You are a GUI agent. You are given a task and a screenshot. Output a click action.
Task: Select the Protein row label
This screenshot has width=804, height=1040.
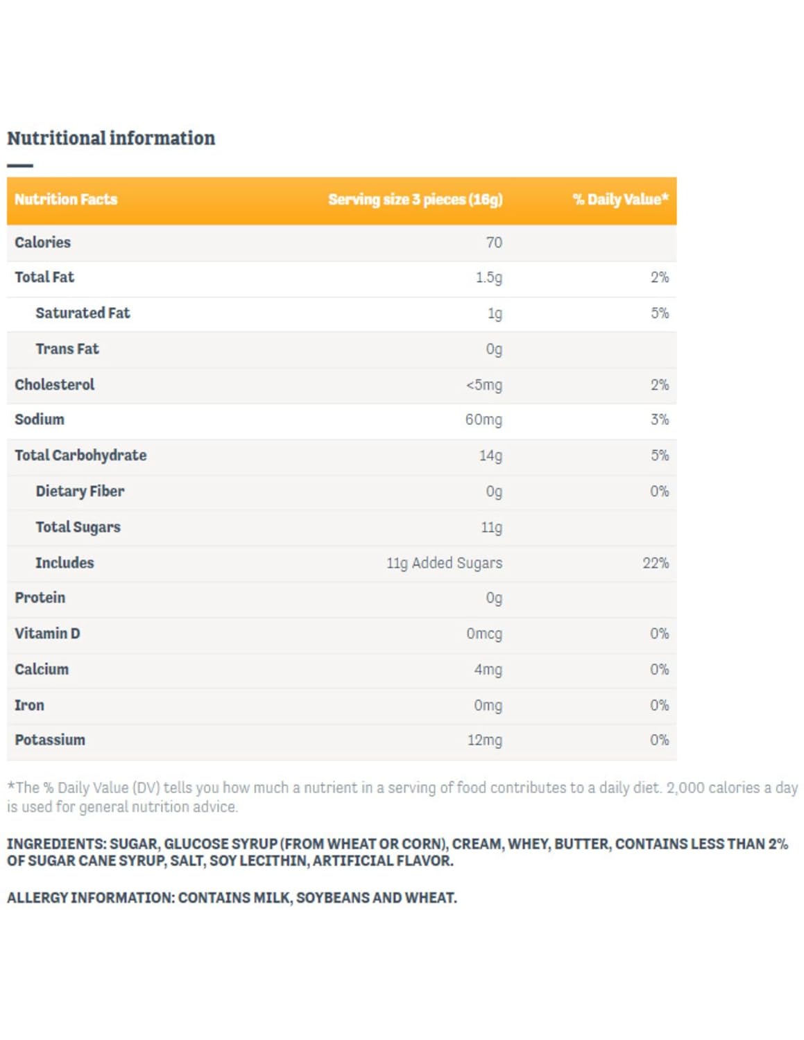(40, 598)
